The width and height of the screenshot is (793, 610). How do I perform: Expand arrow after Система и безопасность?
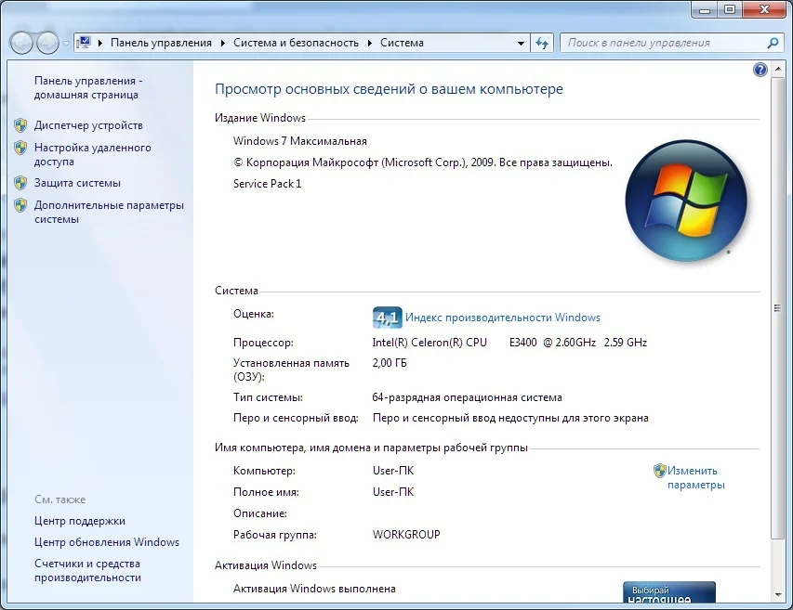tap(370, 43)
